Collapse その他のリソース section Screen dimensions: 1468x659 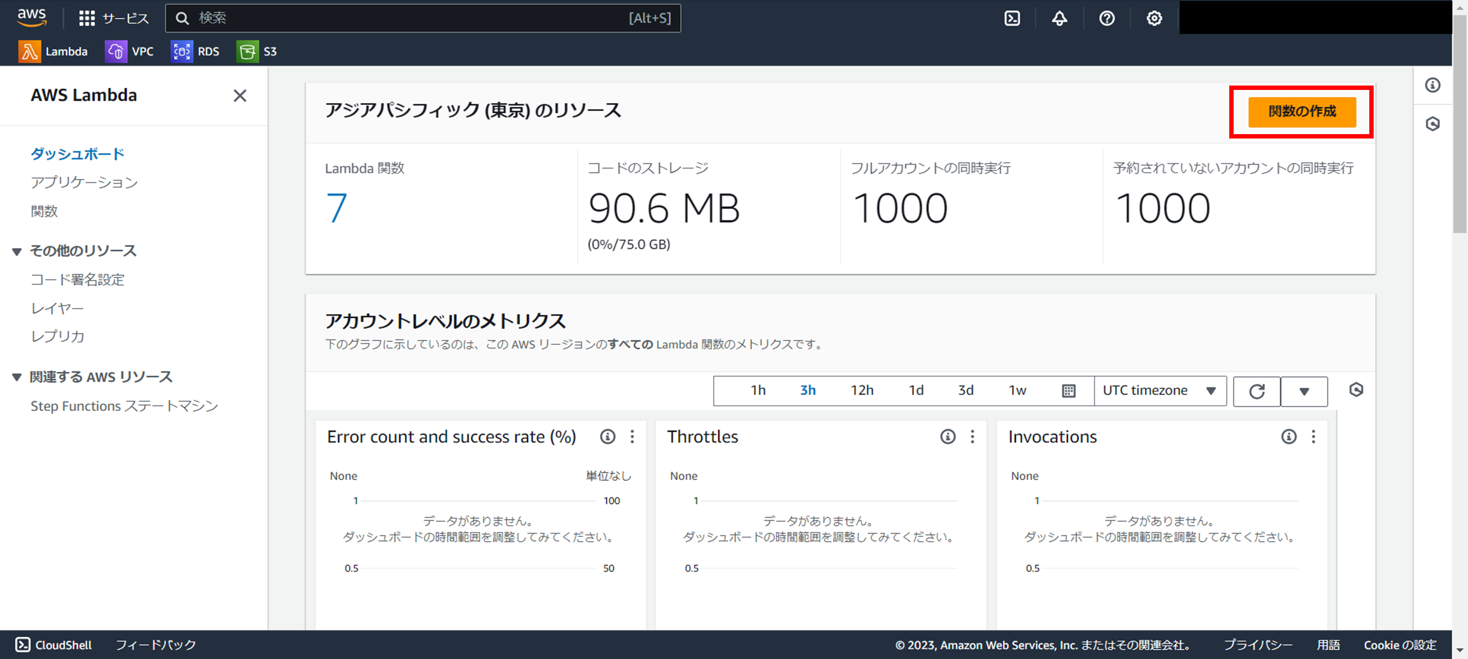[17, 251]
